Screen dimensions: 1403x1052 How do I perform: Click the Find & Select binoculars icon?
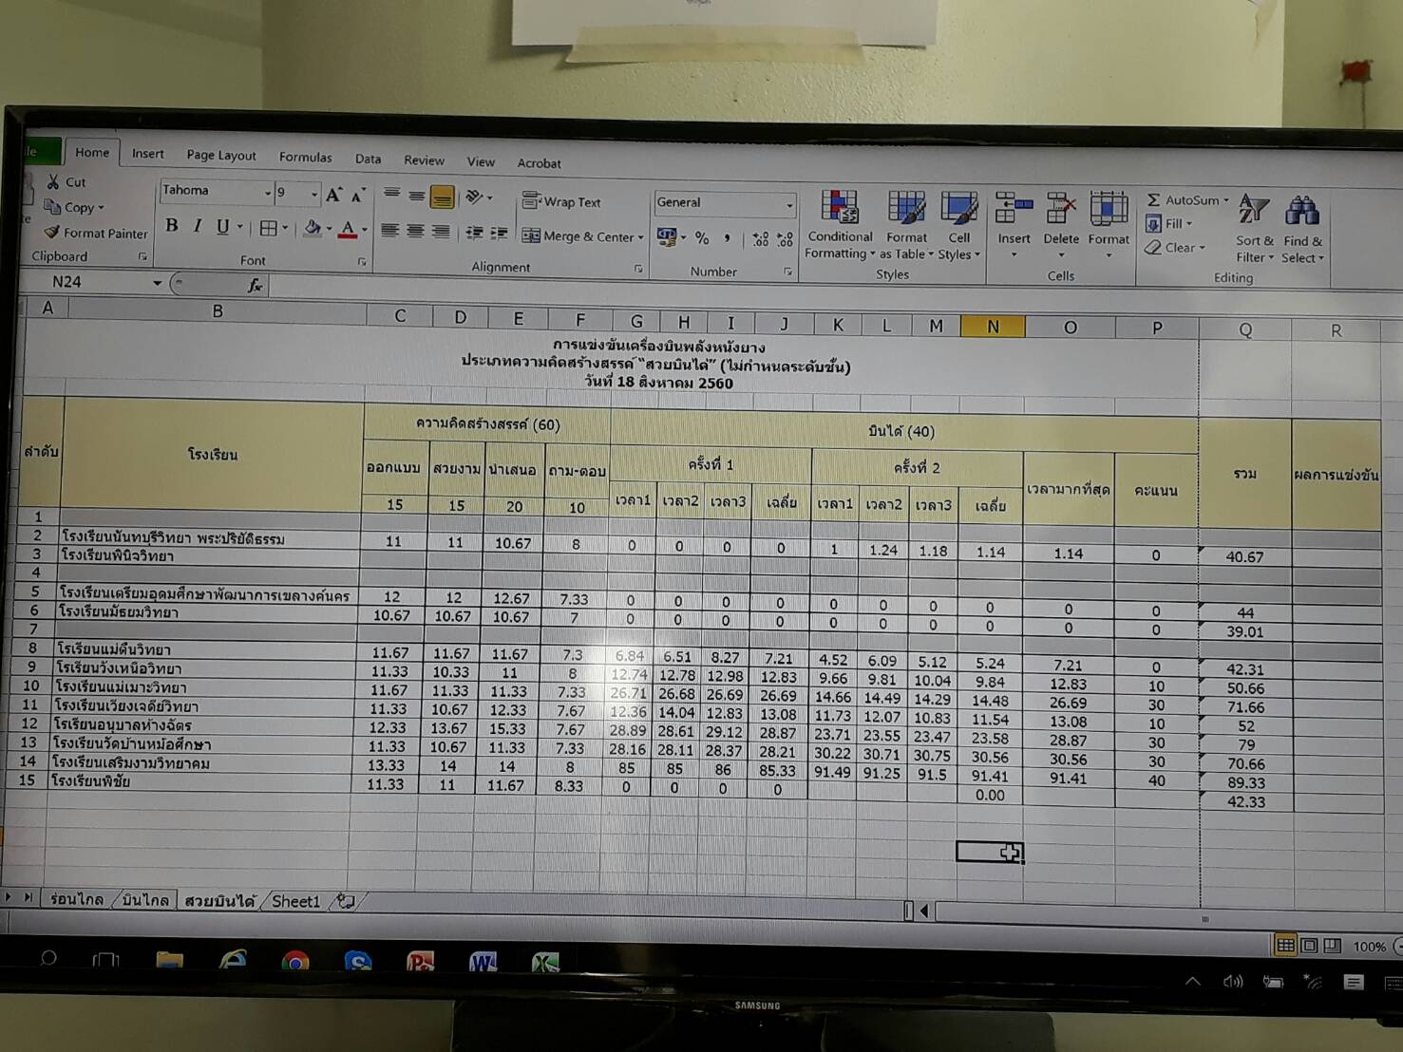tap(1301, 212)
